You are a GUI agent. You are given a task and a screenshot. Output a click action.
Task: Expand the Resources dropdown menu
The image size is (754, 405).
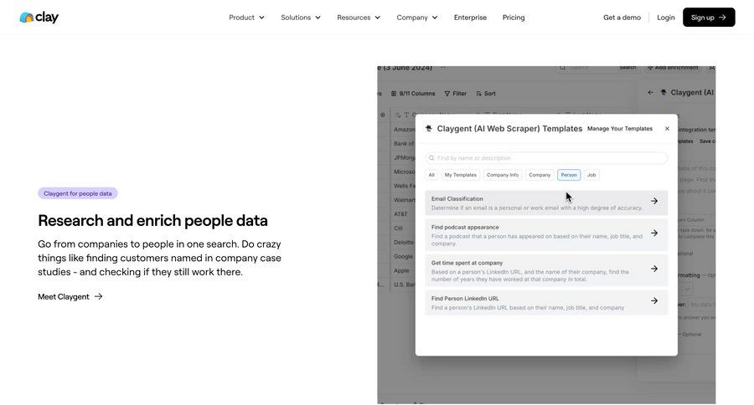(359, 18)
